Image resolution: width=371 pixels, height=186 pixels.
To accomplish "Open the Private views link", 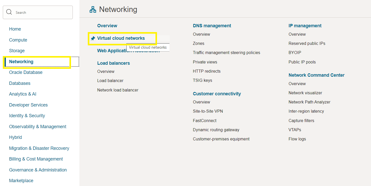I will point(205,62).
